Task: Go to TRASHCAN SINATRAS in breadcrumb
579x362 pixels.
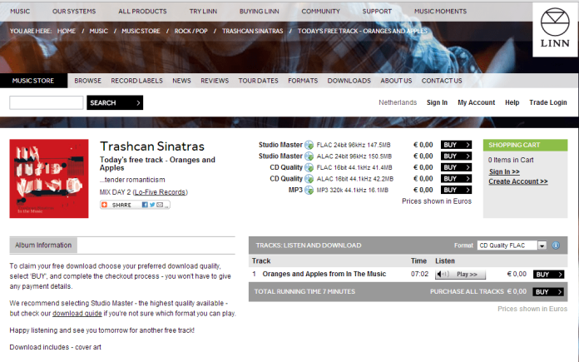Action: tap(253, 31)
